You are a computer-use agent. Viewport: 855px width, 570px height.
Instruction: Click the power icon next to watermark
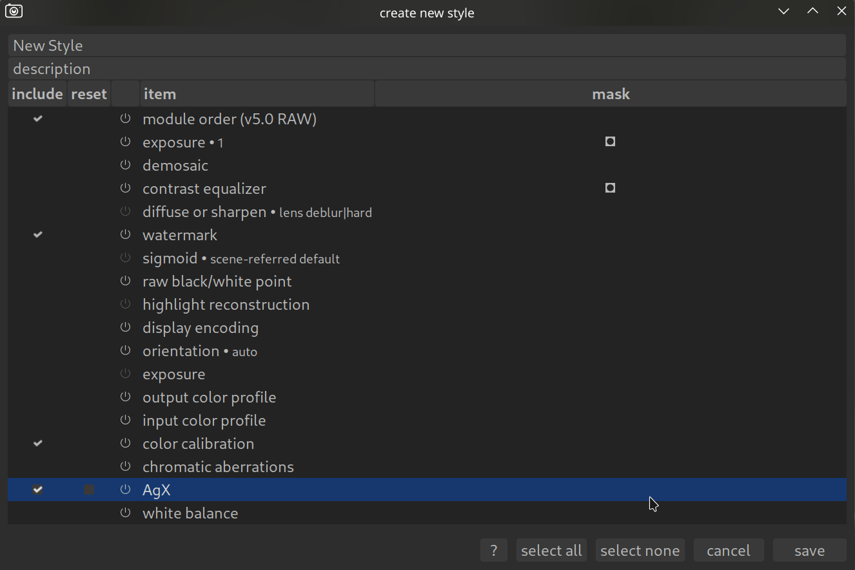pyautogui.click(x=125, y=234)
